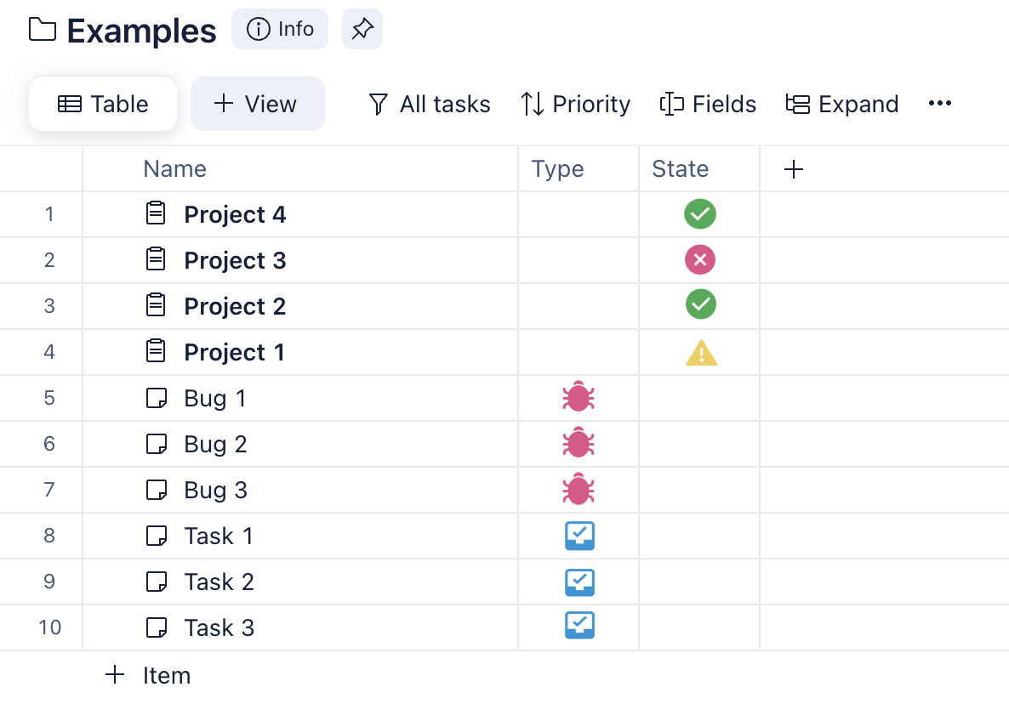
Task: Open the three-dots more options menu
Action: [939, 104]
